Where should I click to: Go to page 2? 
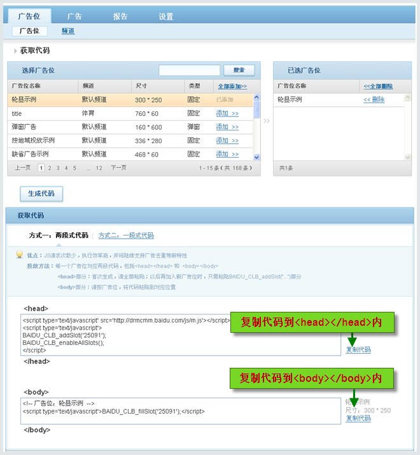50,168
